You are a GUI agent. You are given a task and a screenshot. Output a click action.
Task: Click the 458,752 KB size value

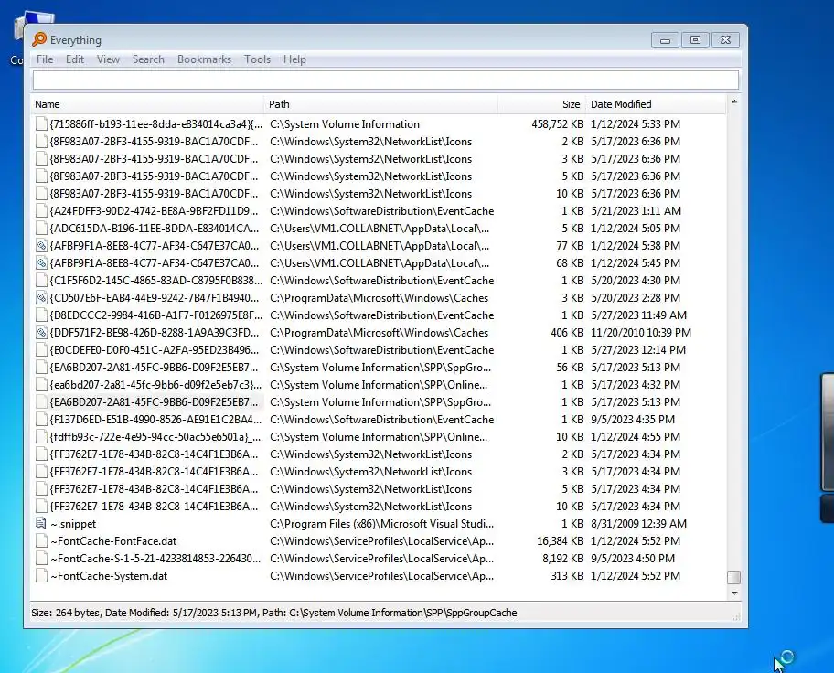point(557,124)
